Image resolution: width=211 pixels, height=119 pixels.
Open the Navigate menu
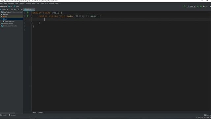11,3
